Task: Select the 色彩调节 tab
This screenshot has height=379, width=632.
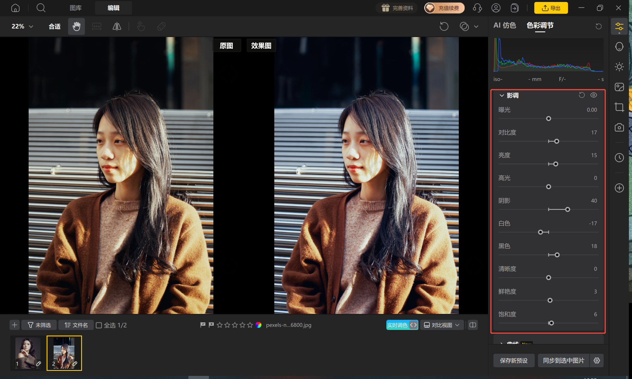Action: coord(540,25)
